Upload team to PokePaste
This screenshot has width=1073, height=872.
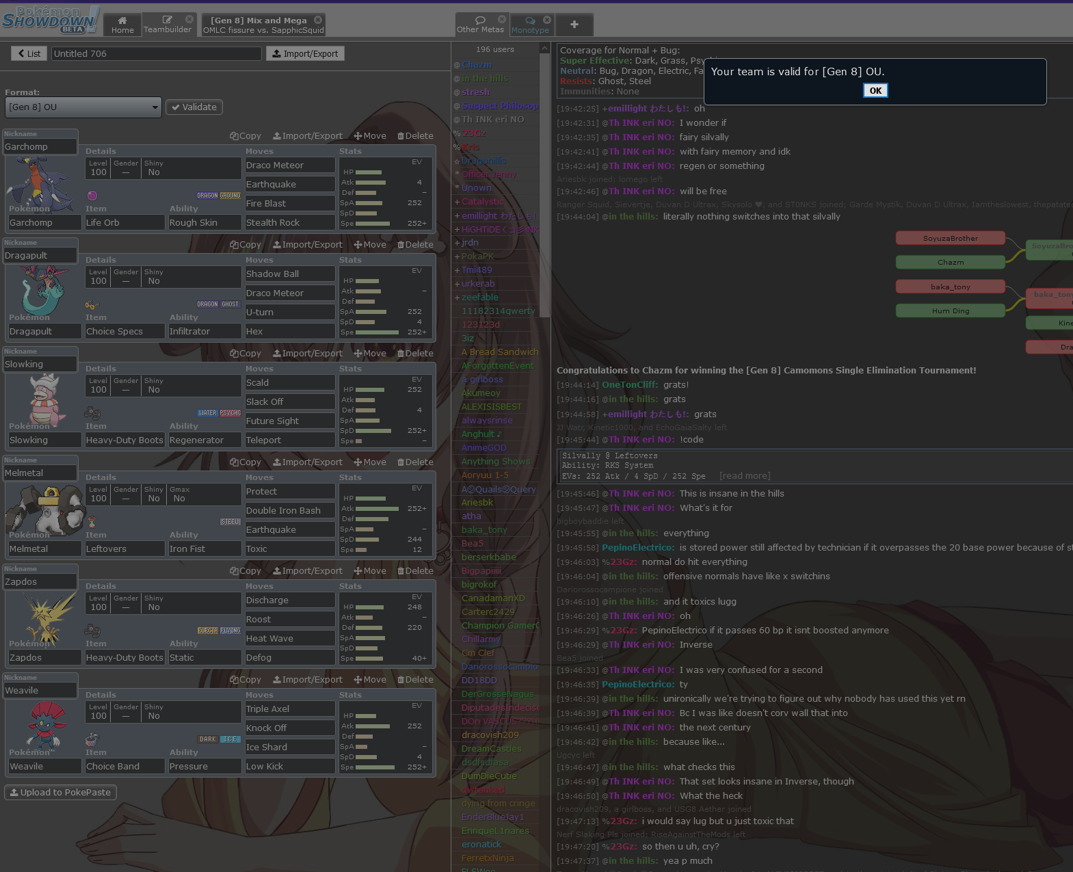point(60,793)
